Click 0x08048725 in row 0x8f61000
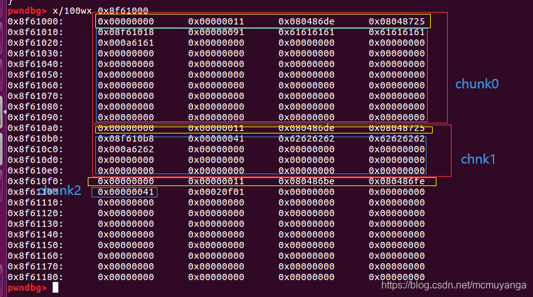The width and height of the screenshot is (533, 297). [397, 21]
